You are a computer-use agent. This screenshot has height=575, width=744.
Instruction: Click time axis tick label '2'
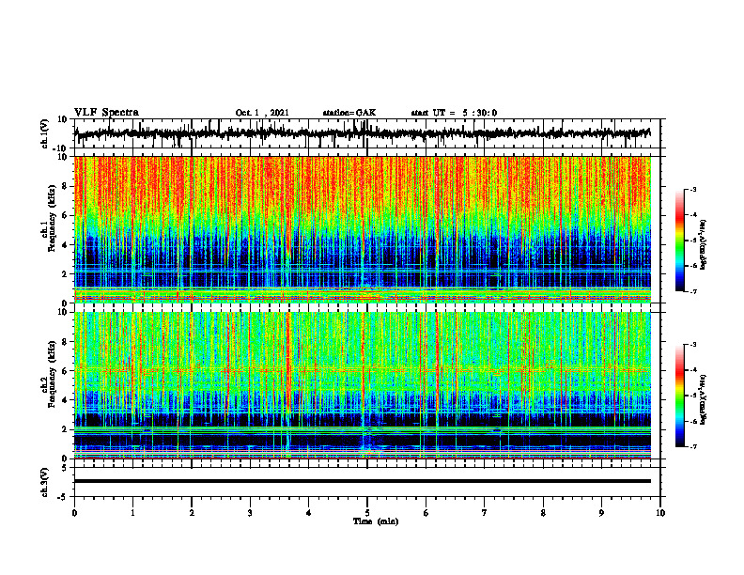192,513
